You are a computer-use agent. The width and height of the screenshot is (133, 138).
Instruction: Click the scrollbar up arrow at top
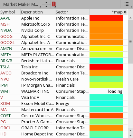tap(130, 18)
